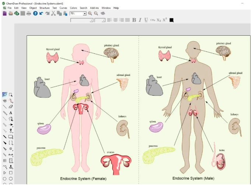This screenshot has width=251, height=185.
Task: Select the Pen drawing tool
Action: (11, 119)
